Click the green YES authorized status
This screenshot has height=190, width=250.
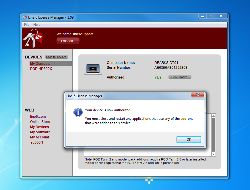[x=158, y=77]
